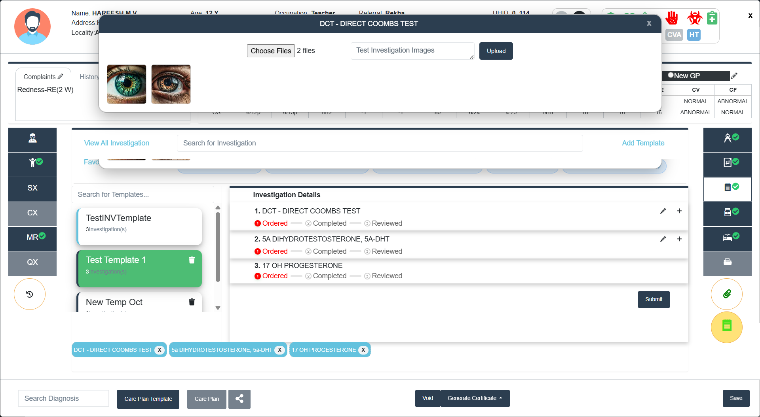Open the View All Investigation link
Image resolution: width=760 pixels, height=417 pixels.
point(116,143)
